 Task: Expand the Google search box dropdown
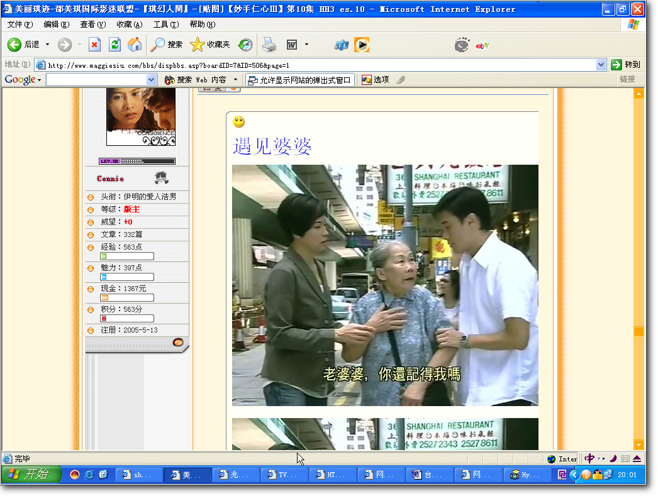tap(152, 80)
